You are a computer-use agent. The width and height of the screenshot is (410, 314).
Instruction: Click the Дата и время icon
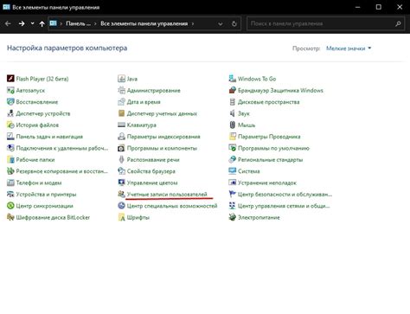(x=121, y=102)
